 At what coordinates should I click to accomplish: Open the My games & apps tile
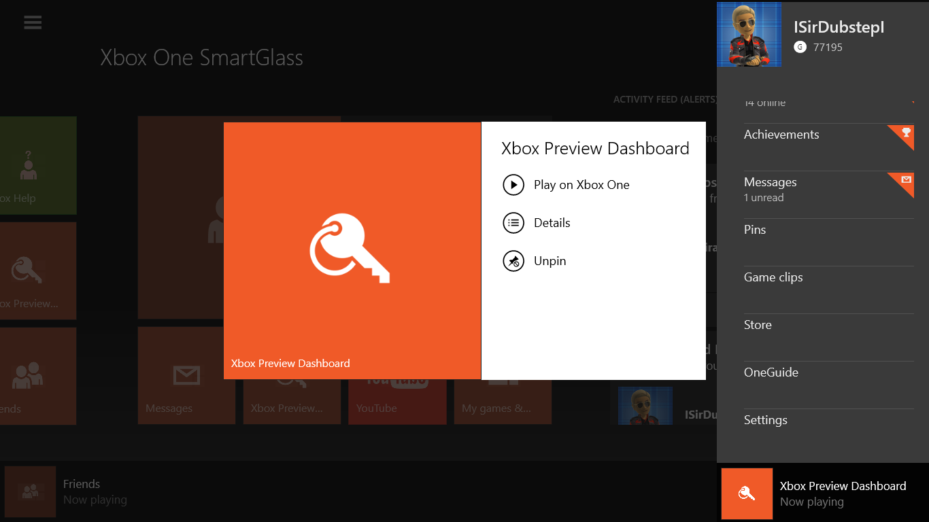point(503,402)
